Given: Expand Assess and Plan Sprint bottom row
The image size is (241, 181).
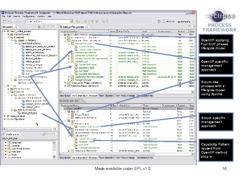Looking at the screenshot, I should click(x=69, y=151).
